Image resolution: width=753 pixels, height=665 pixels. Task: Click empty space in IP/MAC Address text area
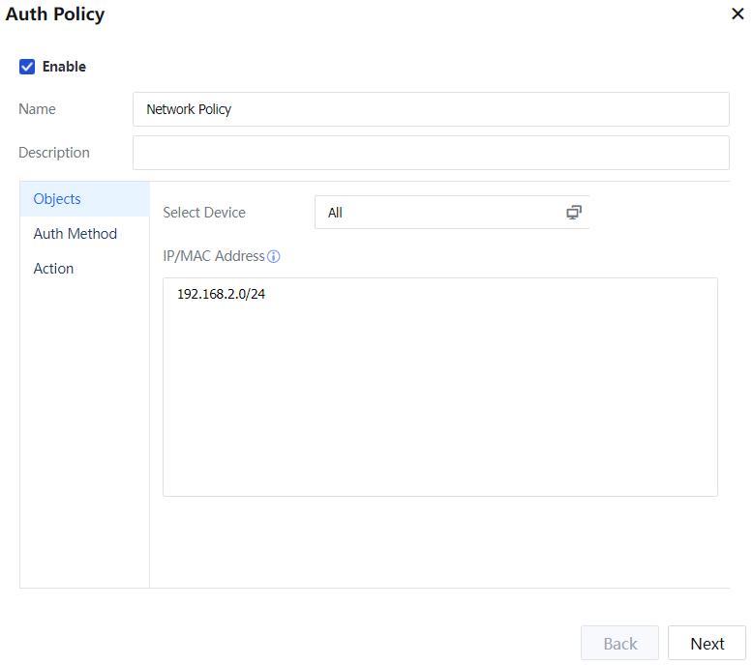(x=440, y=406)
